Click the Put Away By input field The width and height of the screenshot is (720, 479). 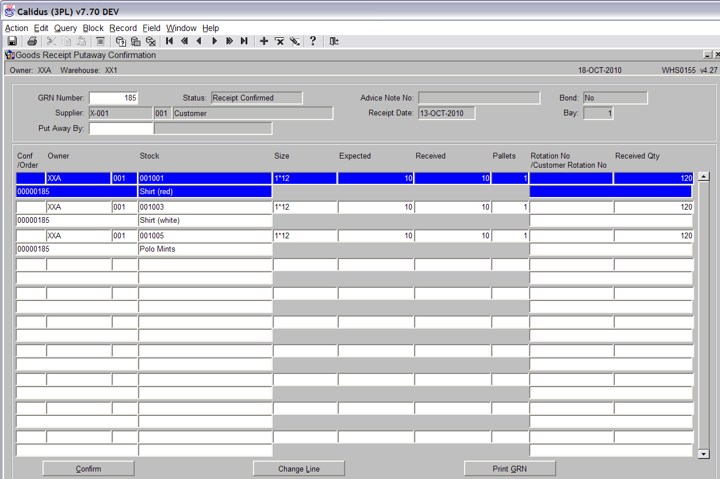click(x=121, y=129)
